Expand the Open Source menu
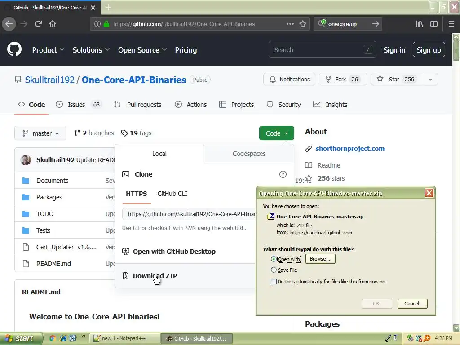The height and width of the screenshot is (345, 460). tap(142, 50)
